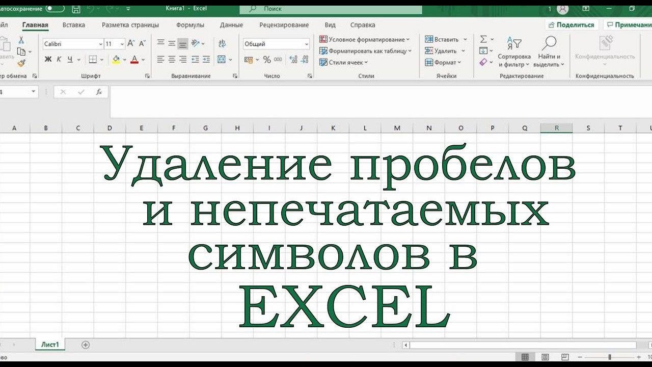Click the Copy icon in clipboard group

[21, 51]
